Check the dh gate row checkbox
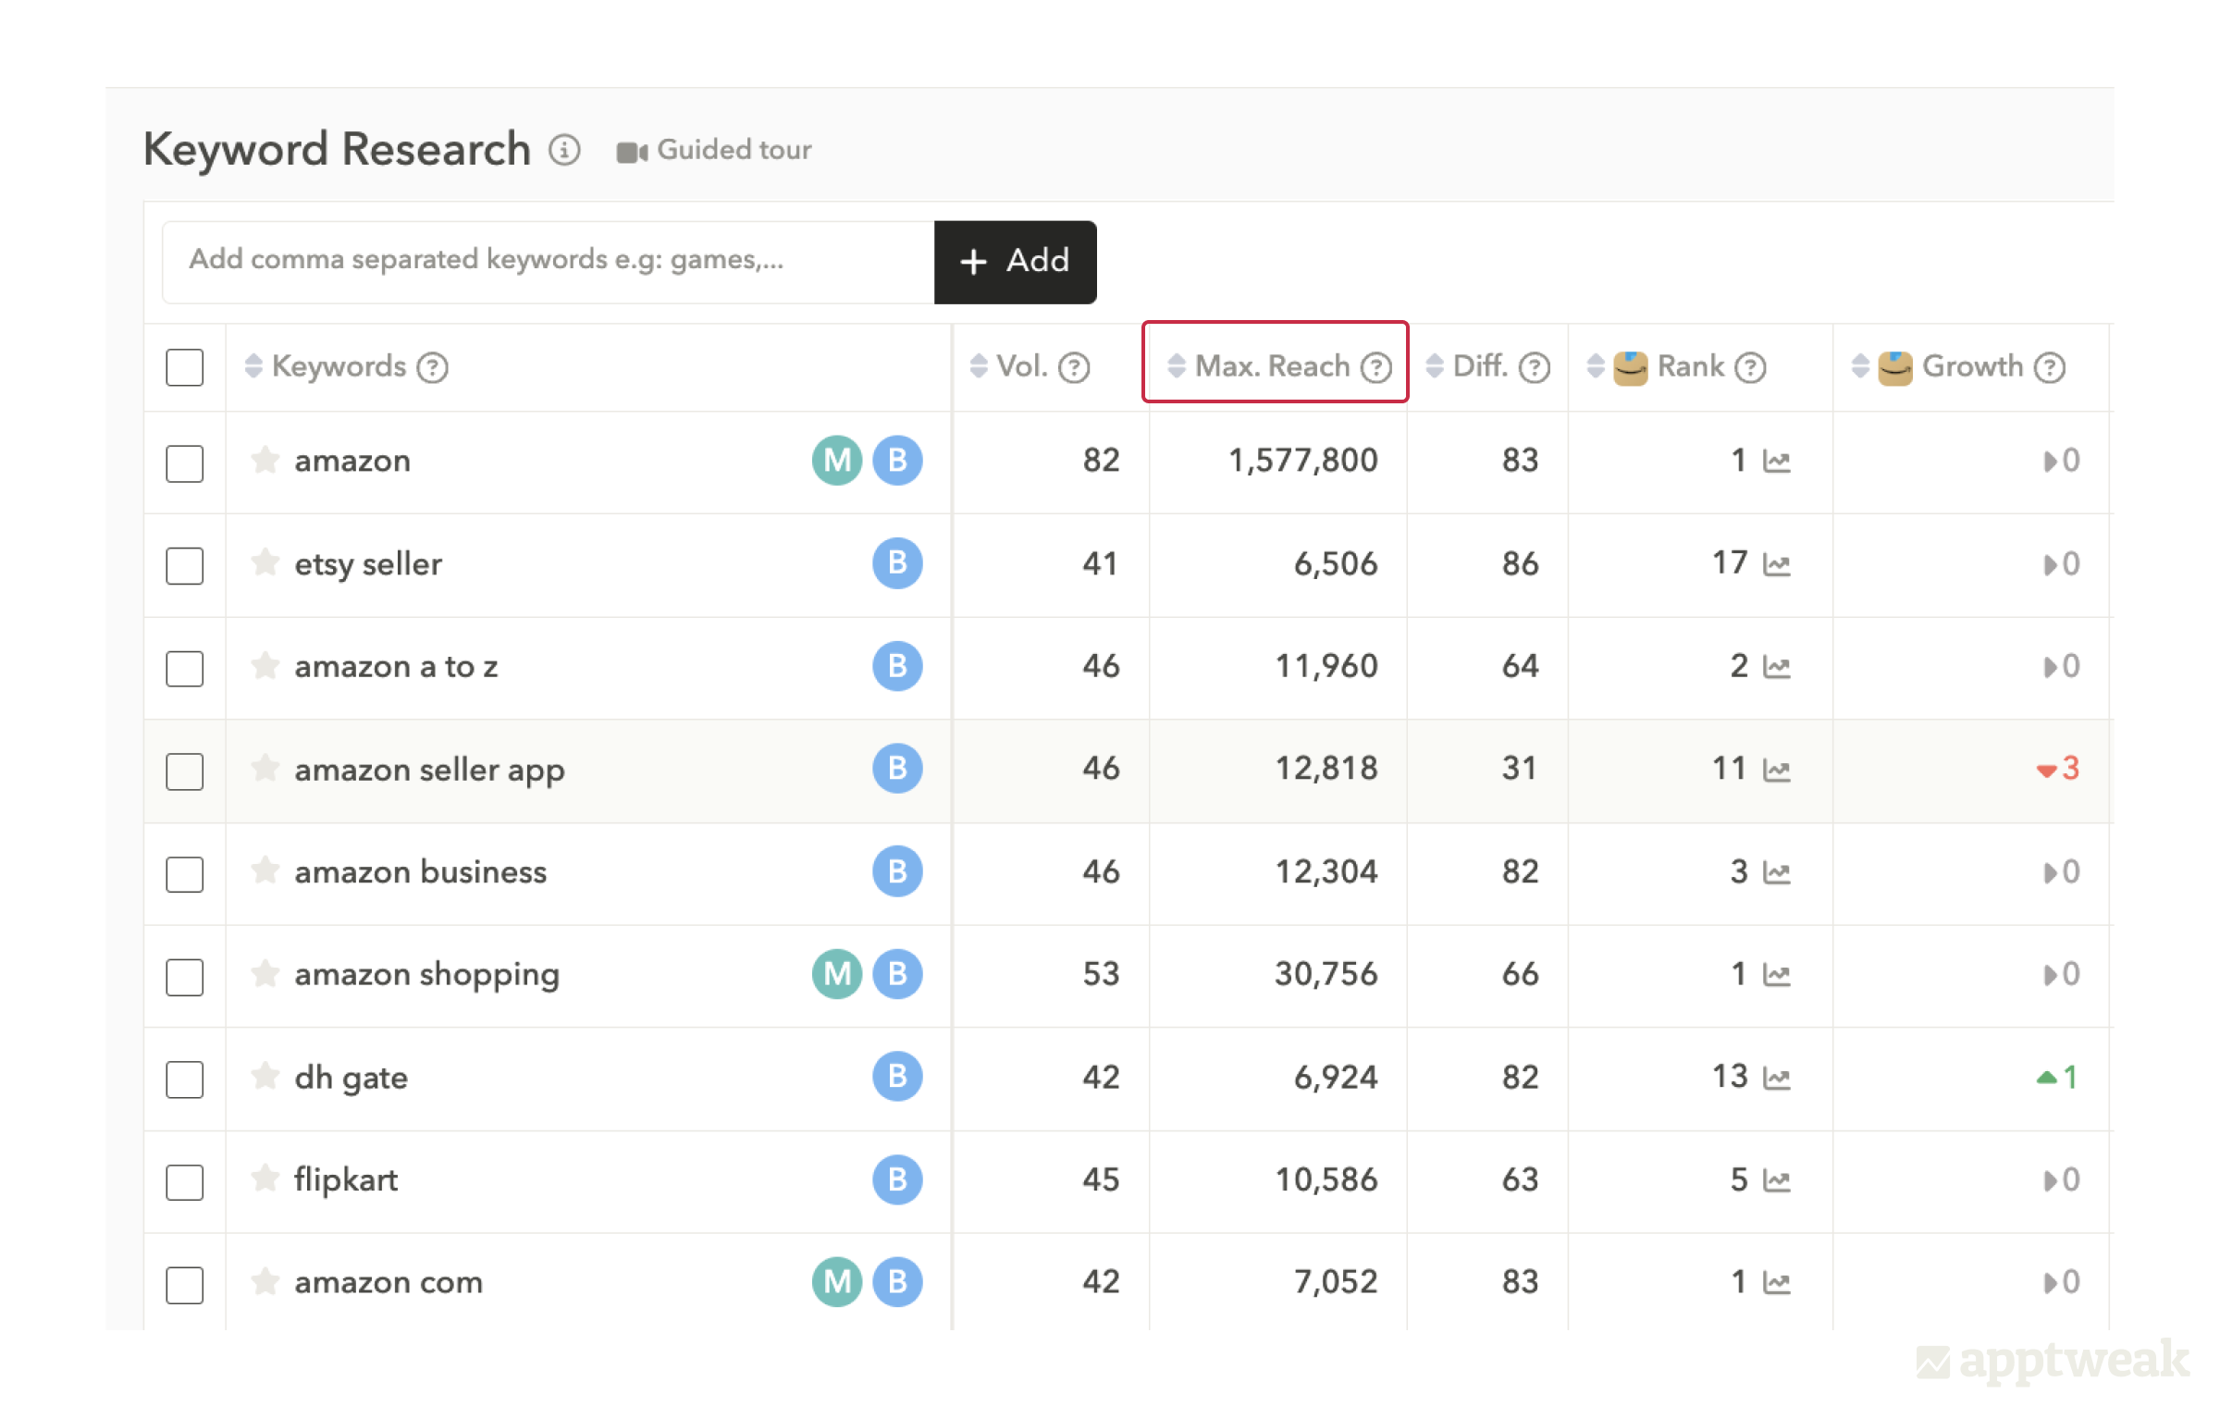Viewport: 2220px width, 1419px height. tap(185, 1080)
